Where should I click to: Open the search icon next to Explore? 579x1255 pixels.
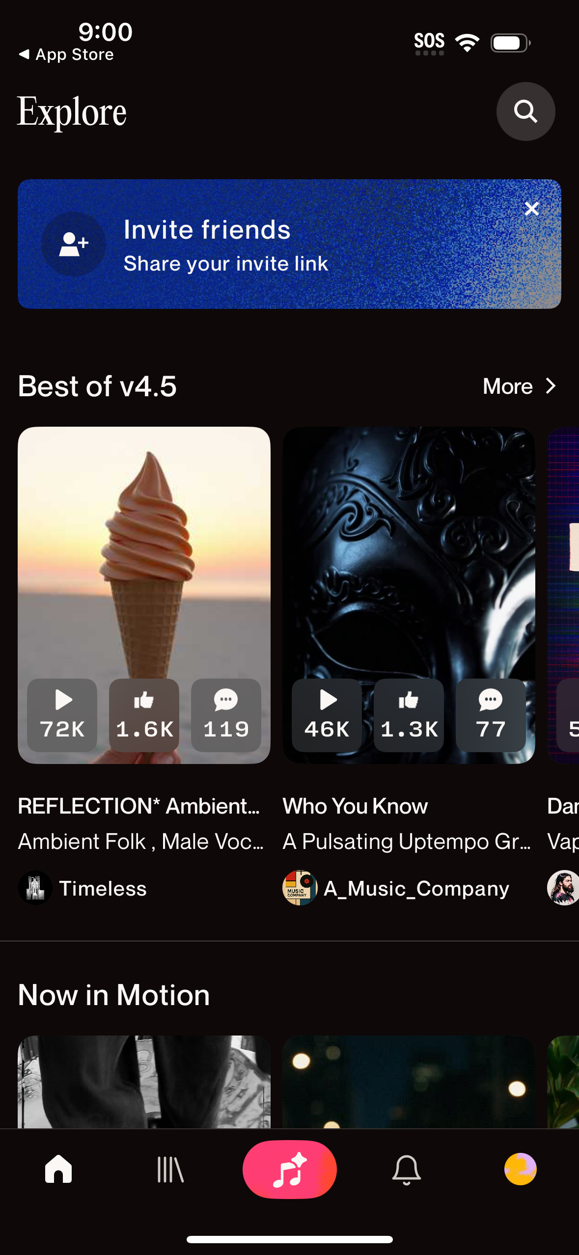click(x=525, y=111)
